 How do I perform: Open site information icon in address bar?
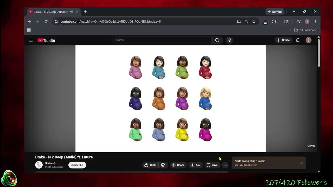pyautogui.click(x=56, y=22)
